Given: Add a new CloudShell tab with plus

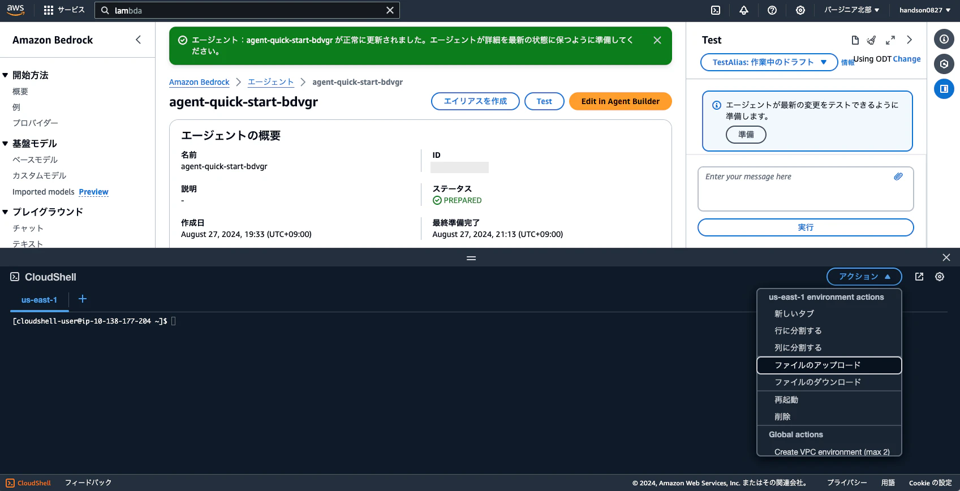Looking at the screenshot, I should point(83,299).
